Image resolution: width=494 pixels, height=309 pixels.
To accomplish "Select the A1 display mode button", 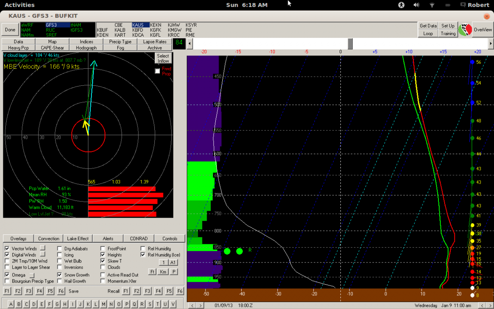I will [173, 262].
